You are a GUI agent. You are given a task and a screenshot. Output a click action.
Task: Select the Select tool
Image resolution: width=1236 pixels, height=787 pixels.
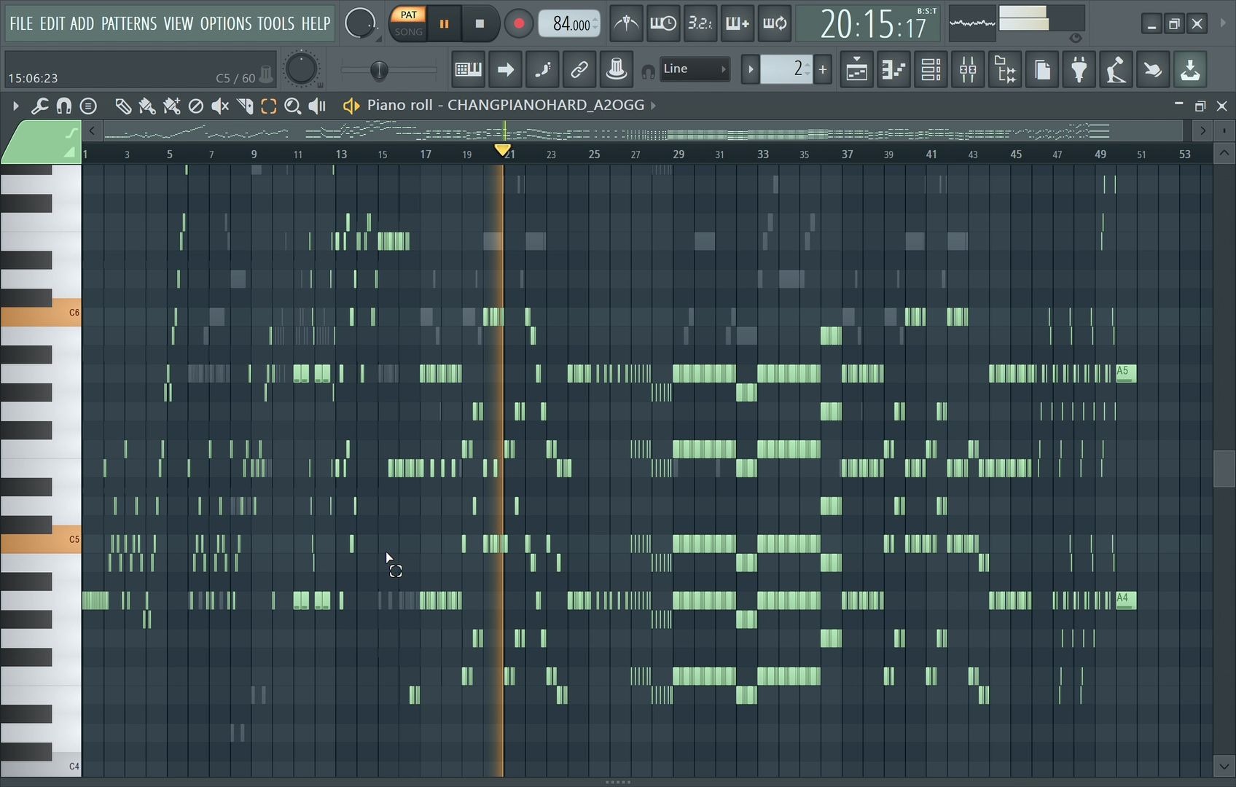269,106
